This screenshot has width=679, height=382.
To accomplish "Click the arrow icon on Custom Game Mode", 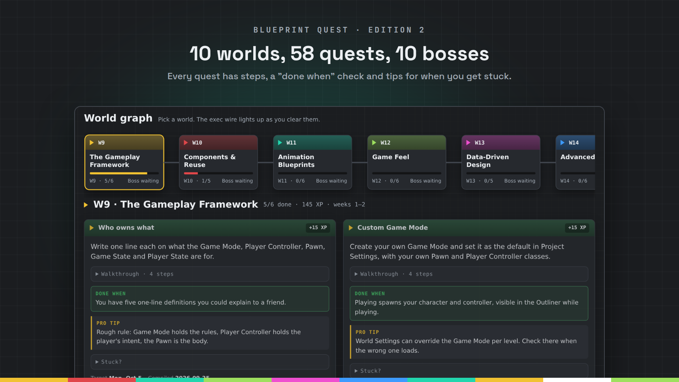I will click(x=351, y=228).
